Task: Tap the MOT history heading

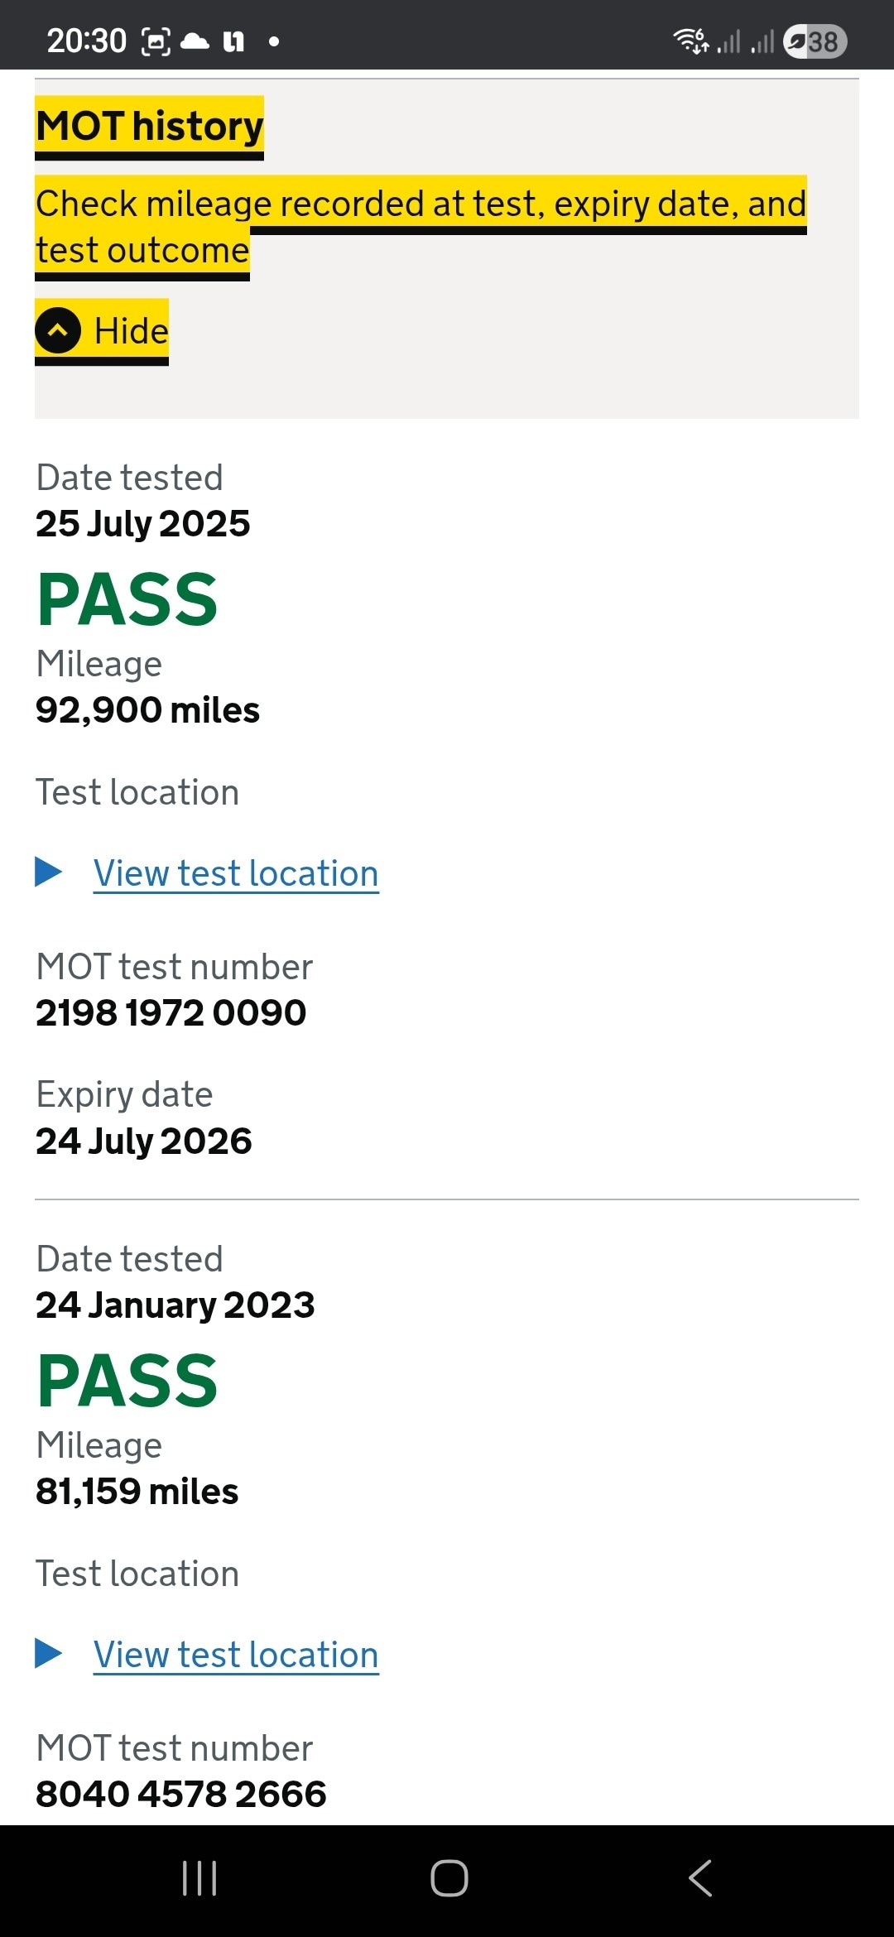Action: pyautogui.click(x=150, y=127)
